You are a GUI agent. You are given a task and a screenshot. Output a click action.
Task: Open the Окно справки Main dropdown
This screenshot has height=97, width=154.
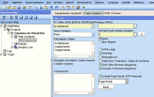93,34
